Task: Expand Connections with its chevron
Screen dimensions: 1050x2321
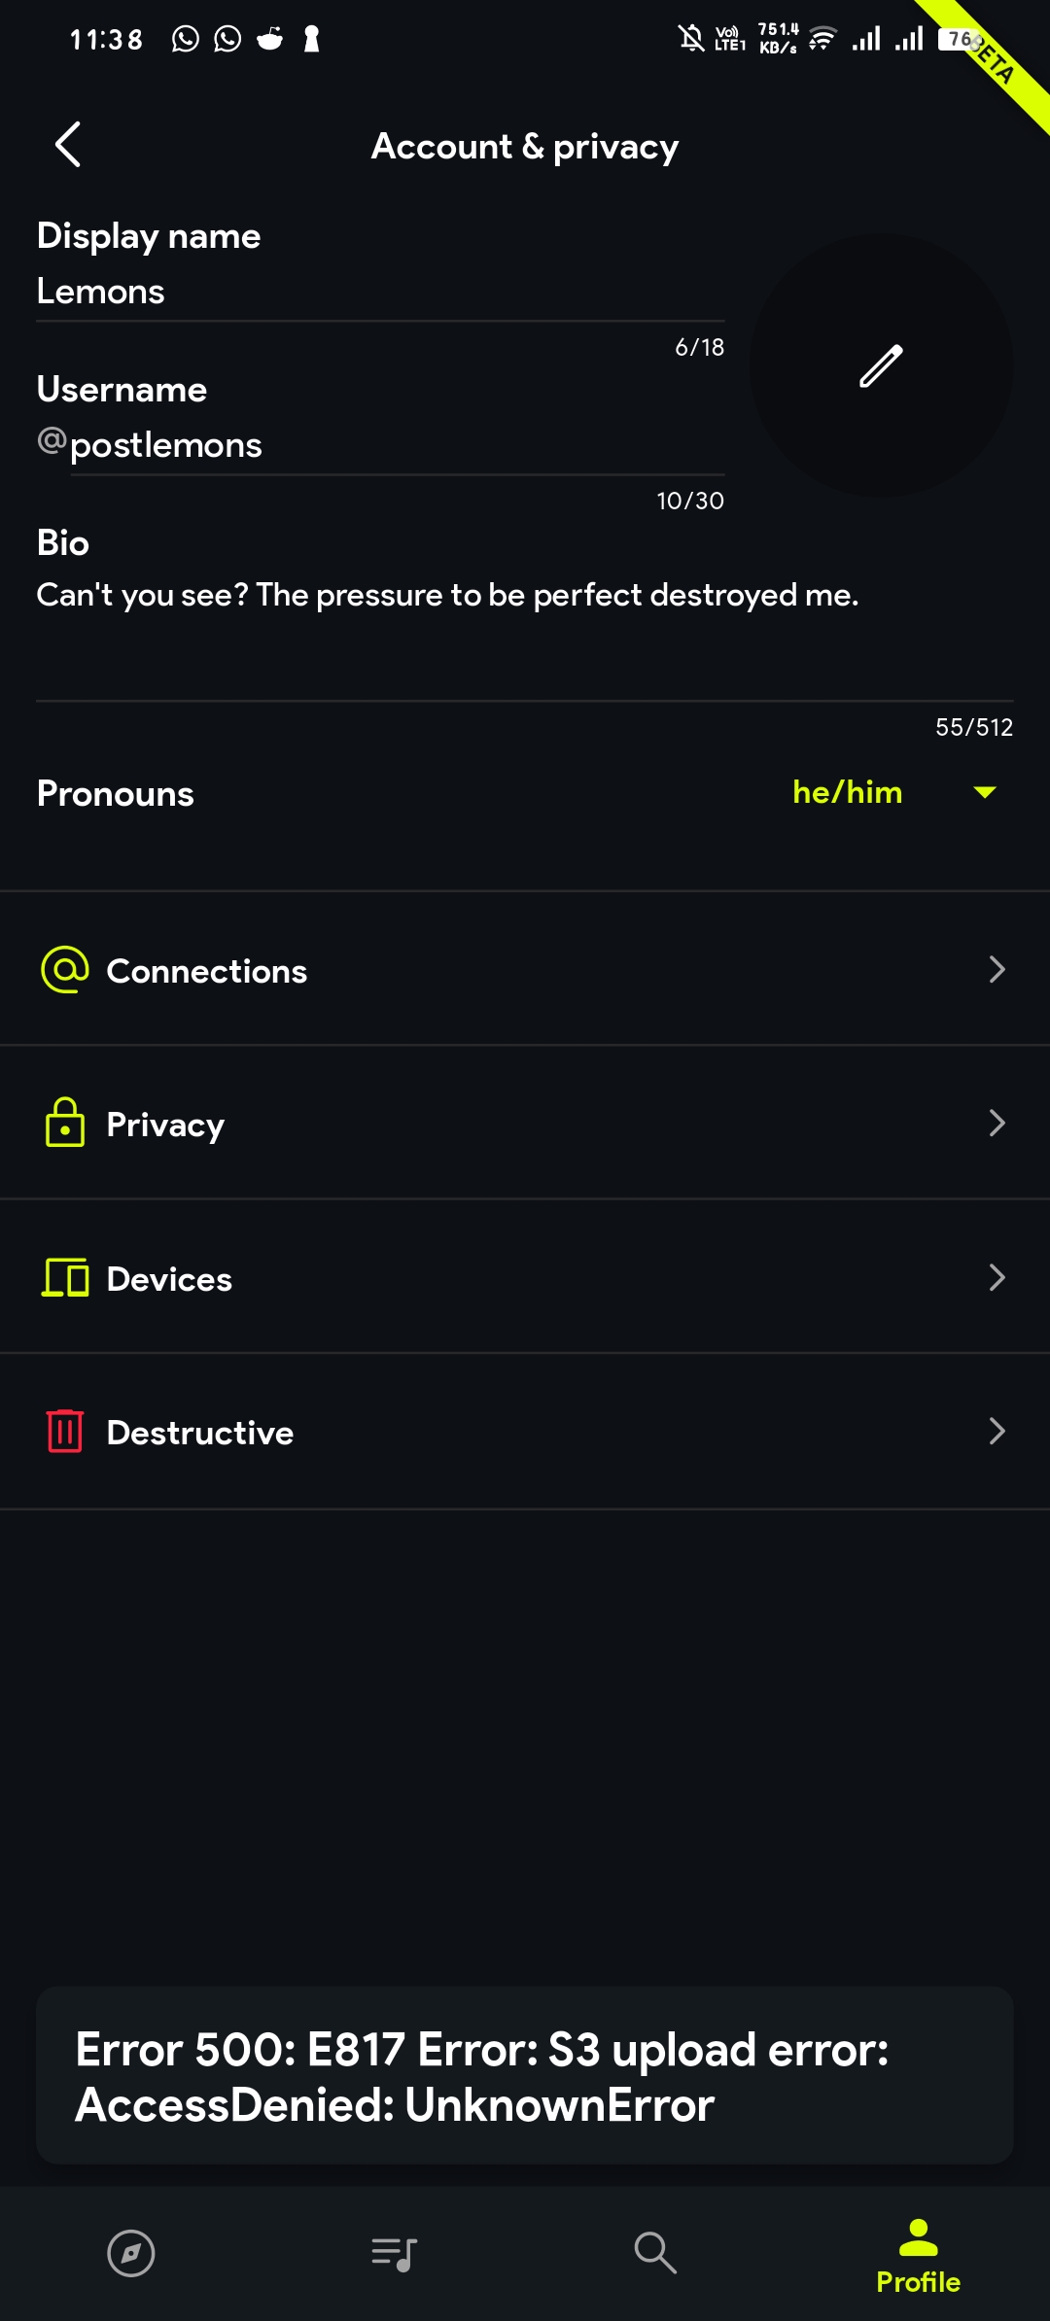Action: [x=997, y=970]
